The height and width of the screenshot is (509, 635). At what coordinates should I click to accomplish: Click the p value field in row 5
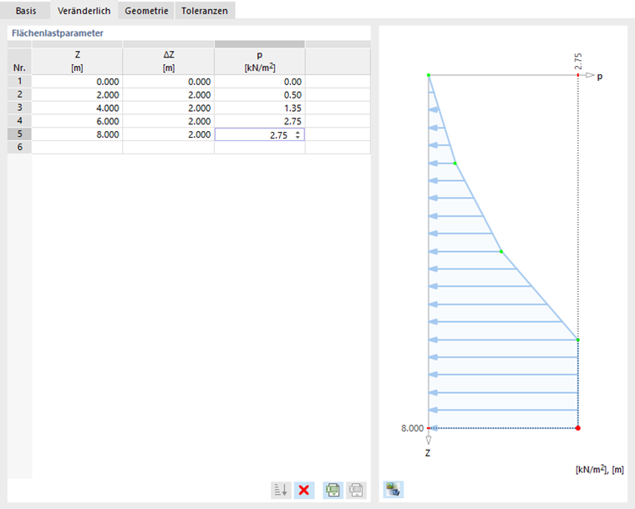point(260,135)
